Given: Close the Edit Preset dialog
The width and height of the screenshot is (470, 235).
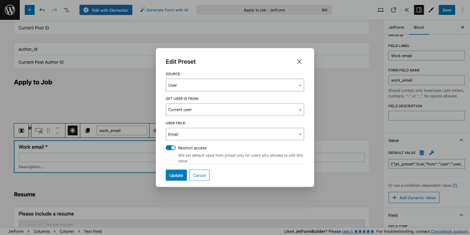Looking at the screenshot, I should coord(299,61).
